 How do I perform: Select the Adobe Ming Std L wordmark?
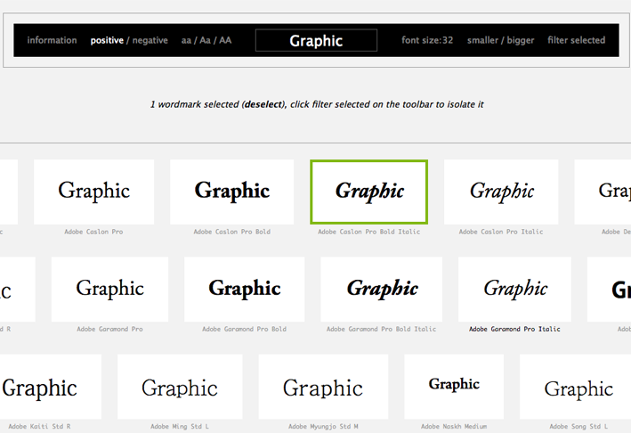[x=180, y=387]
